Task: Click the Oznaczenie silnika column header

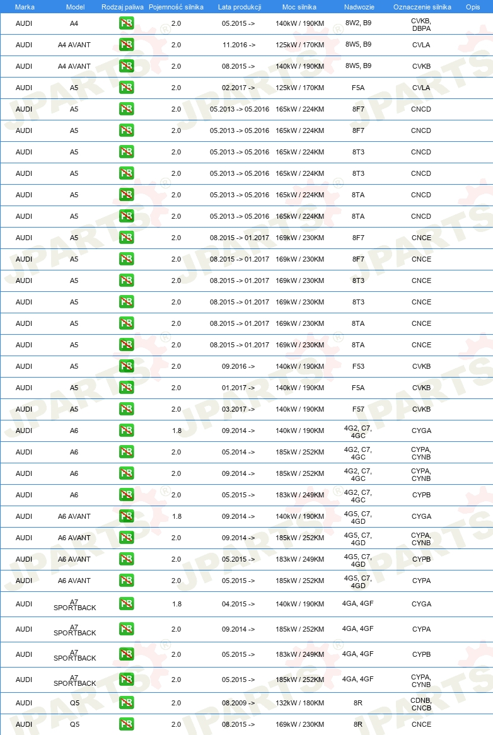Action: (x=422, y=7)
